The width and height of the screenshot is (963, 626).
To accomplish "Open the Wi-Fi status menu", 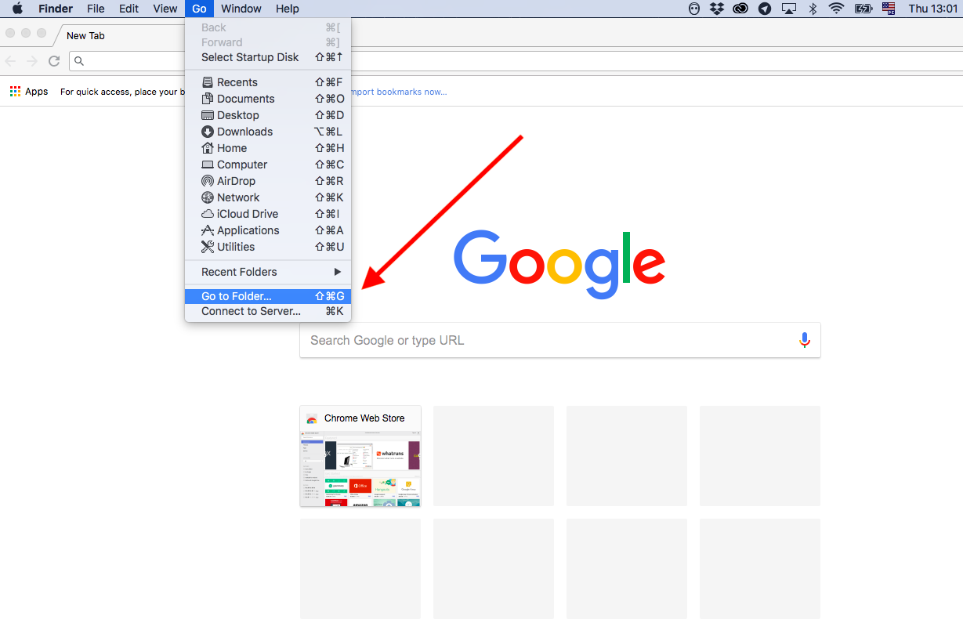I will (836, 9).
